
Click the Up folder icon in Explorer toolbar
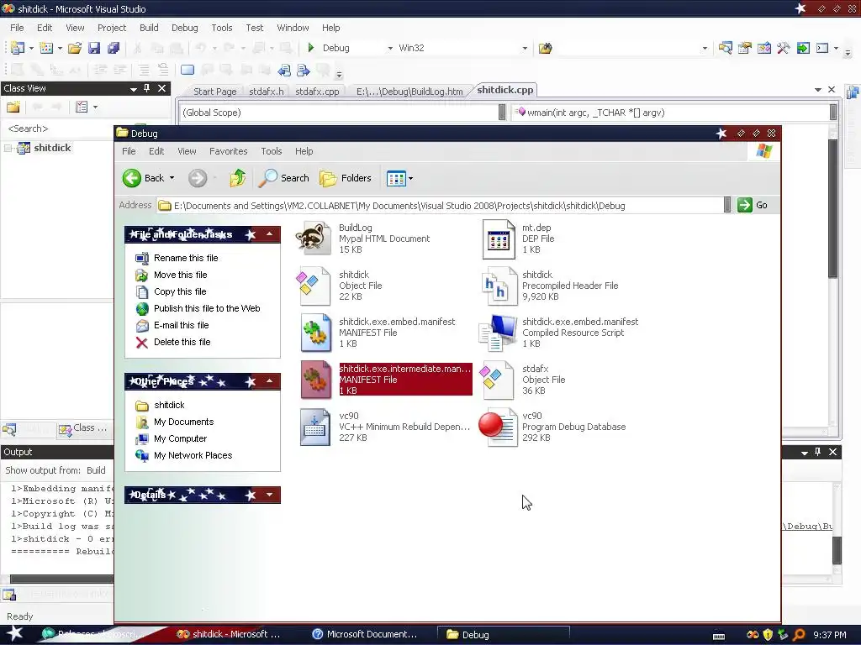[x=237, y=178]
